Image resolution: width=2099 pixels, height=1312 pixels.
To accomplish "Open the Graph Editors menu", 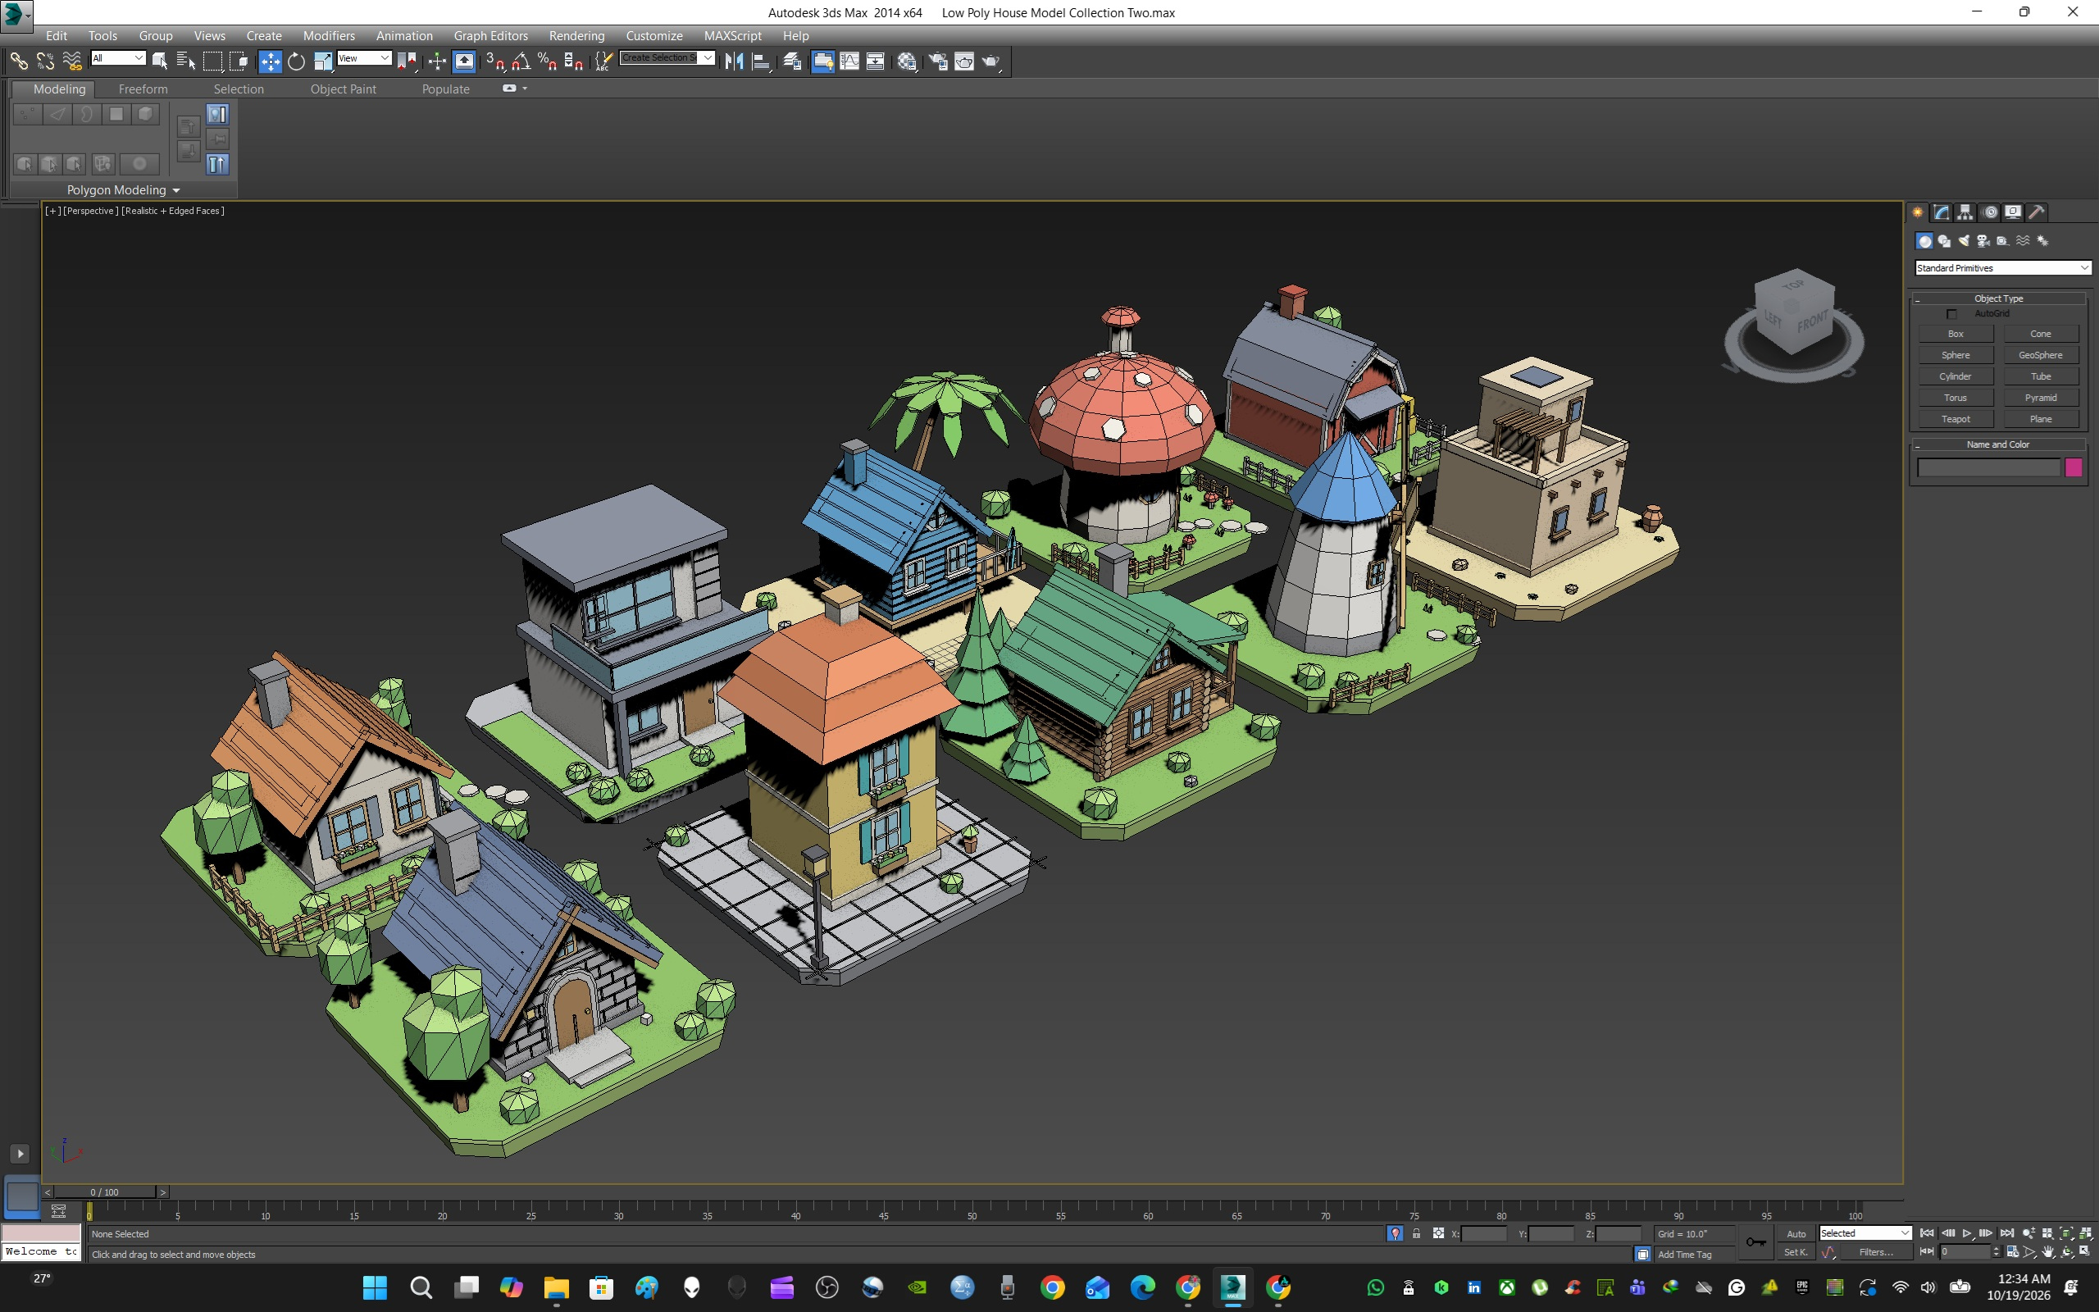I will point(491,35).
